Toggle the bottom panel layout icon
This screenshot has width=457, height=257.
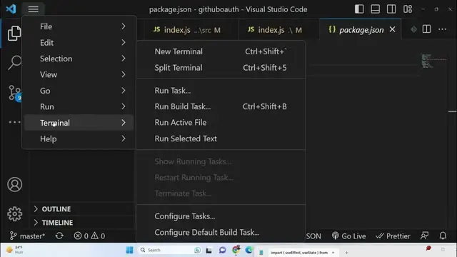(375, 9)
